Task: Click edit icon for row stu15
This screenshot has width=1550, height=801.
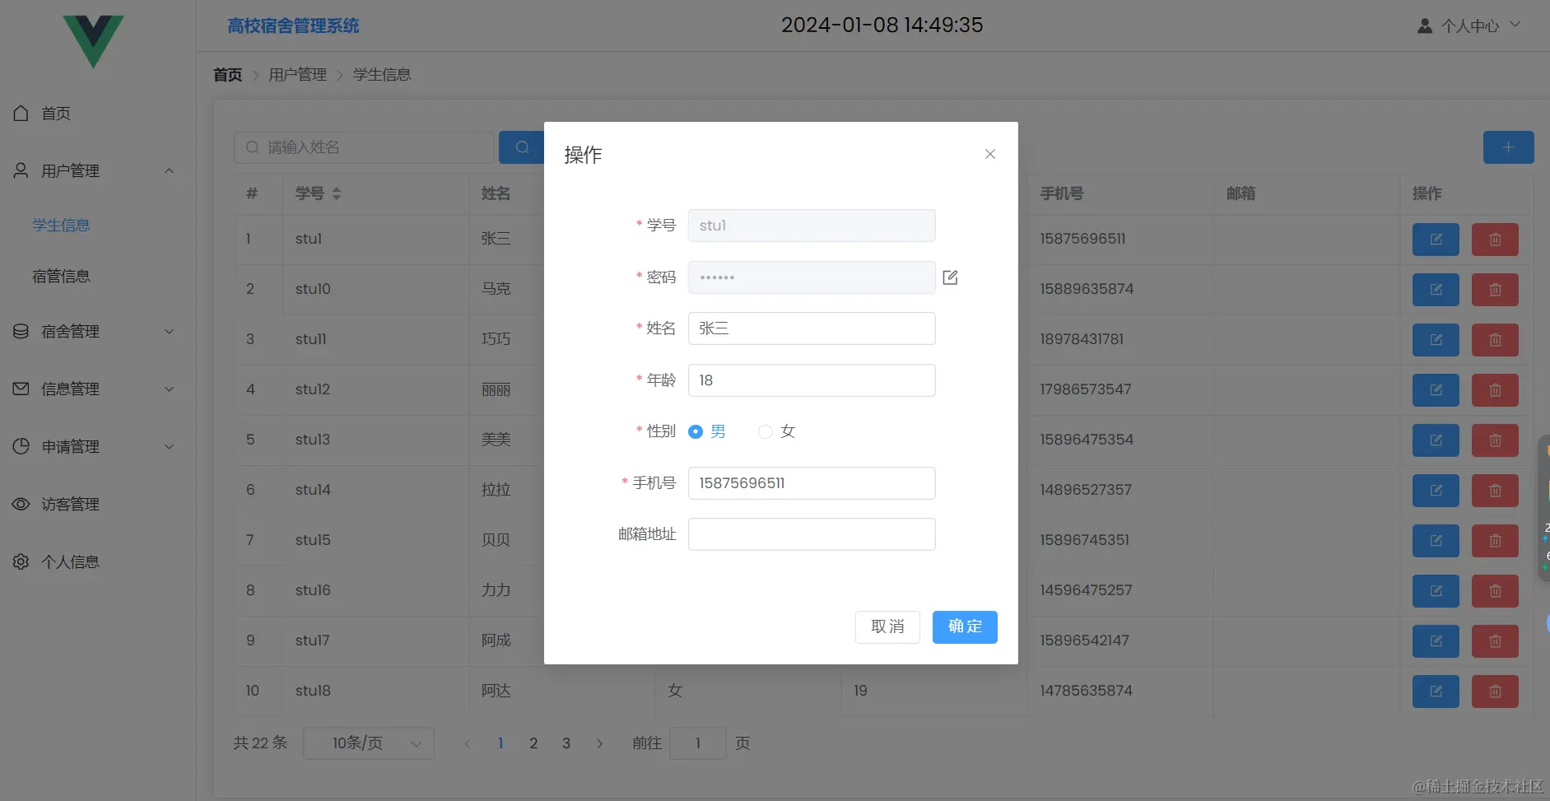Action: [1436, 541]
